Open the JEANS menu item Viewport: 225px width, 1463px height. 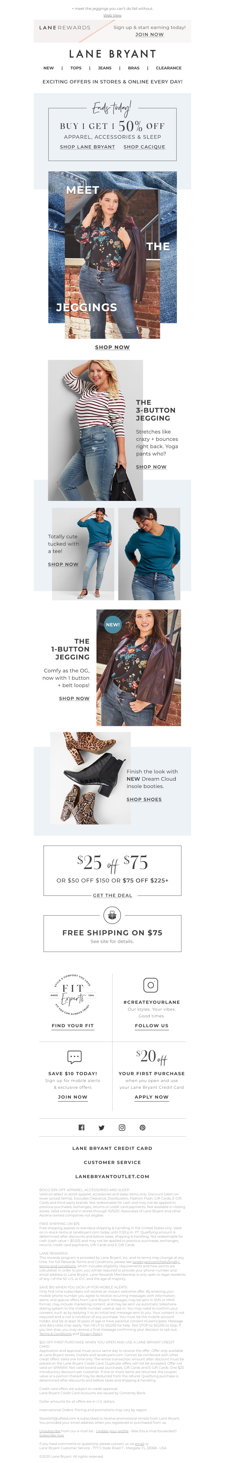coord(105,68)
